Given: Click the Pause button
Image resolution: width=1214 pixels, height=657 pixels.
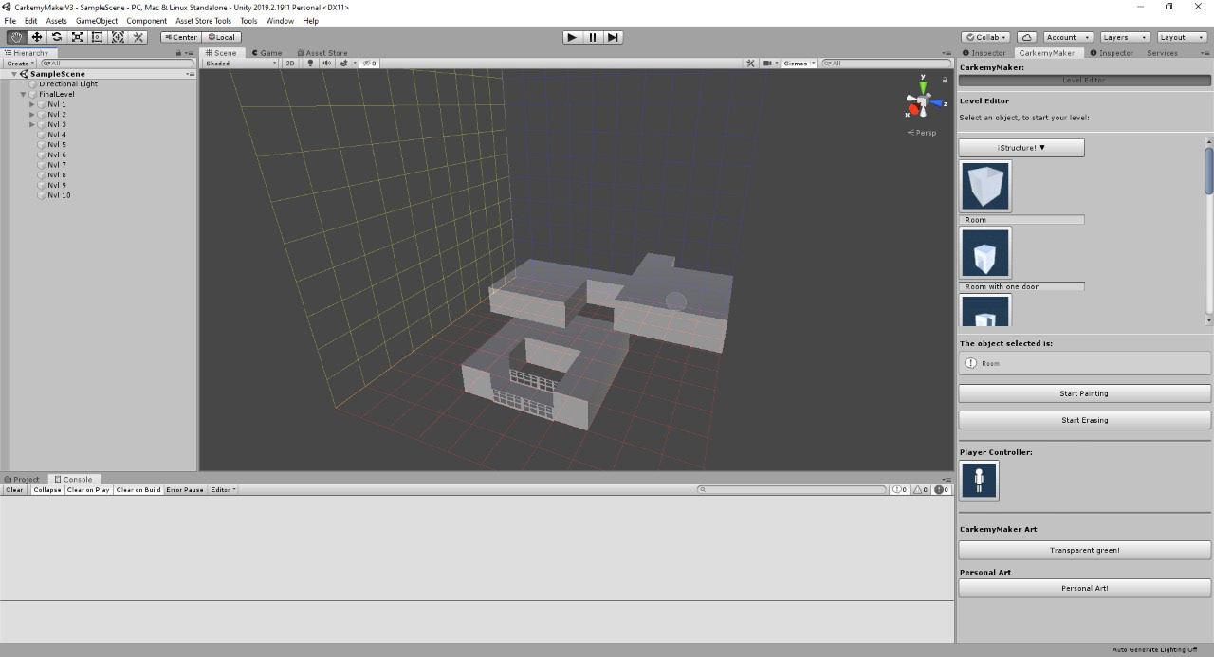Looking at the screenshot, I should tap(593, 37).
